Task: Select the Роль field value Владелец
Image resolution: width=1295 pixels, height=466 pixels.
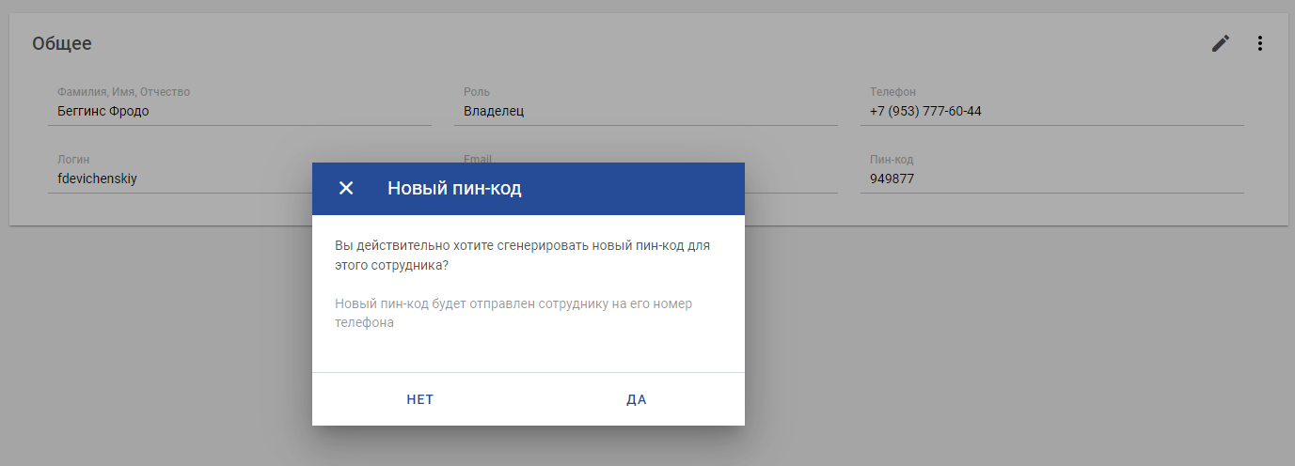Action: tap(494, 111)
